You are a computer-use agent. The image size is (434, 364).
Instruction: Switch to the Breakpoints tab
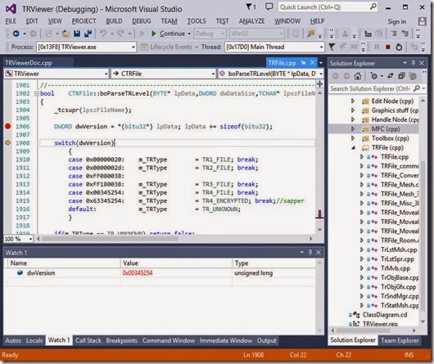(x=122, y=340)
